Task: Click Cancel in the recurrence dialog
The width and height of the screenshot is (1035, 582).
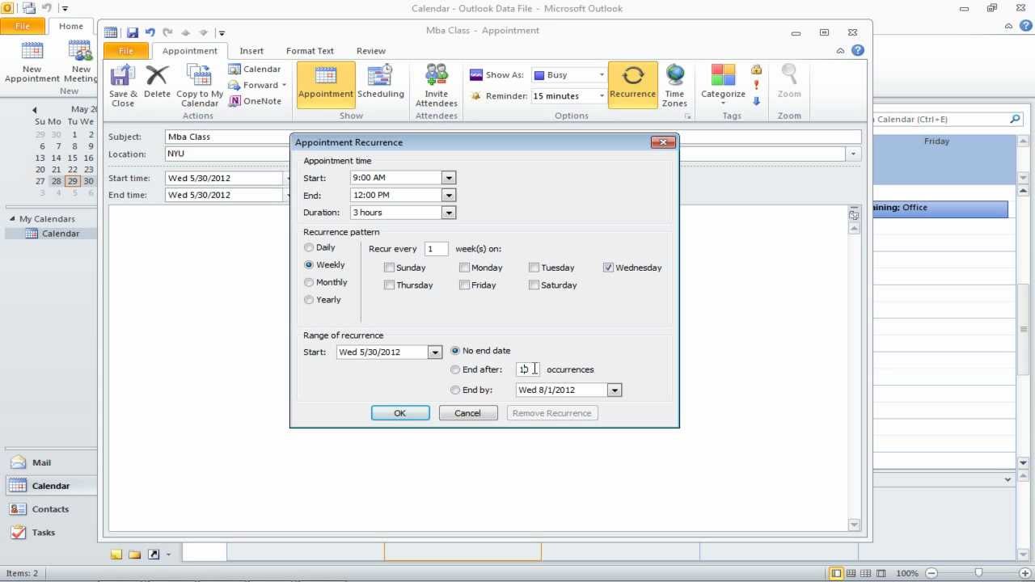Action: (x=467, y=413)
